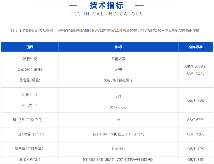Select the 冲击力 ≥ label
The height and width of the screenshot is (164, 214).
(30, 105)
